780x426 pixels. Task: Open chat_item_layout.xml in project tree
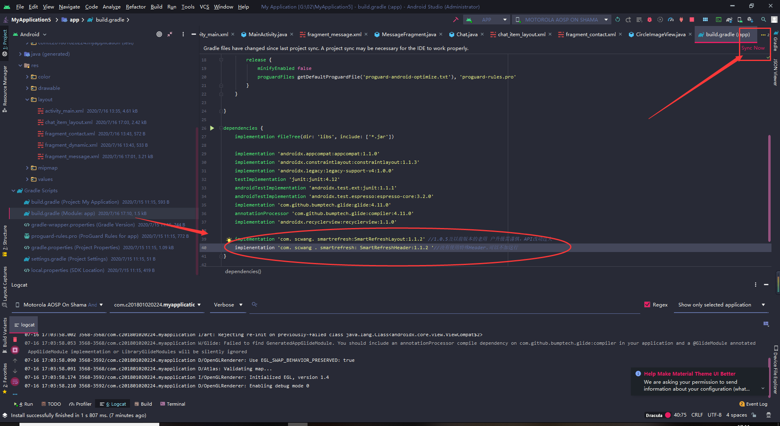(69, 122)
